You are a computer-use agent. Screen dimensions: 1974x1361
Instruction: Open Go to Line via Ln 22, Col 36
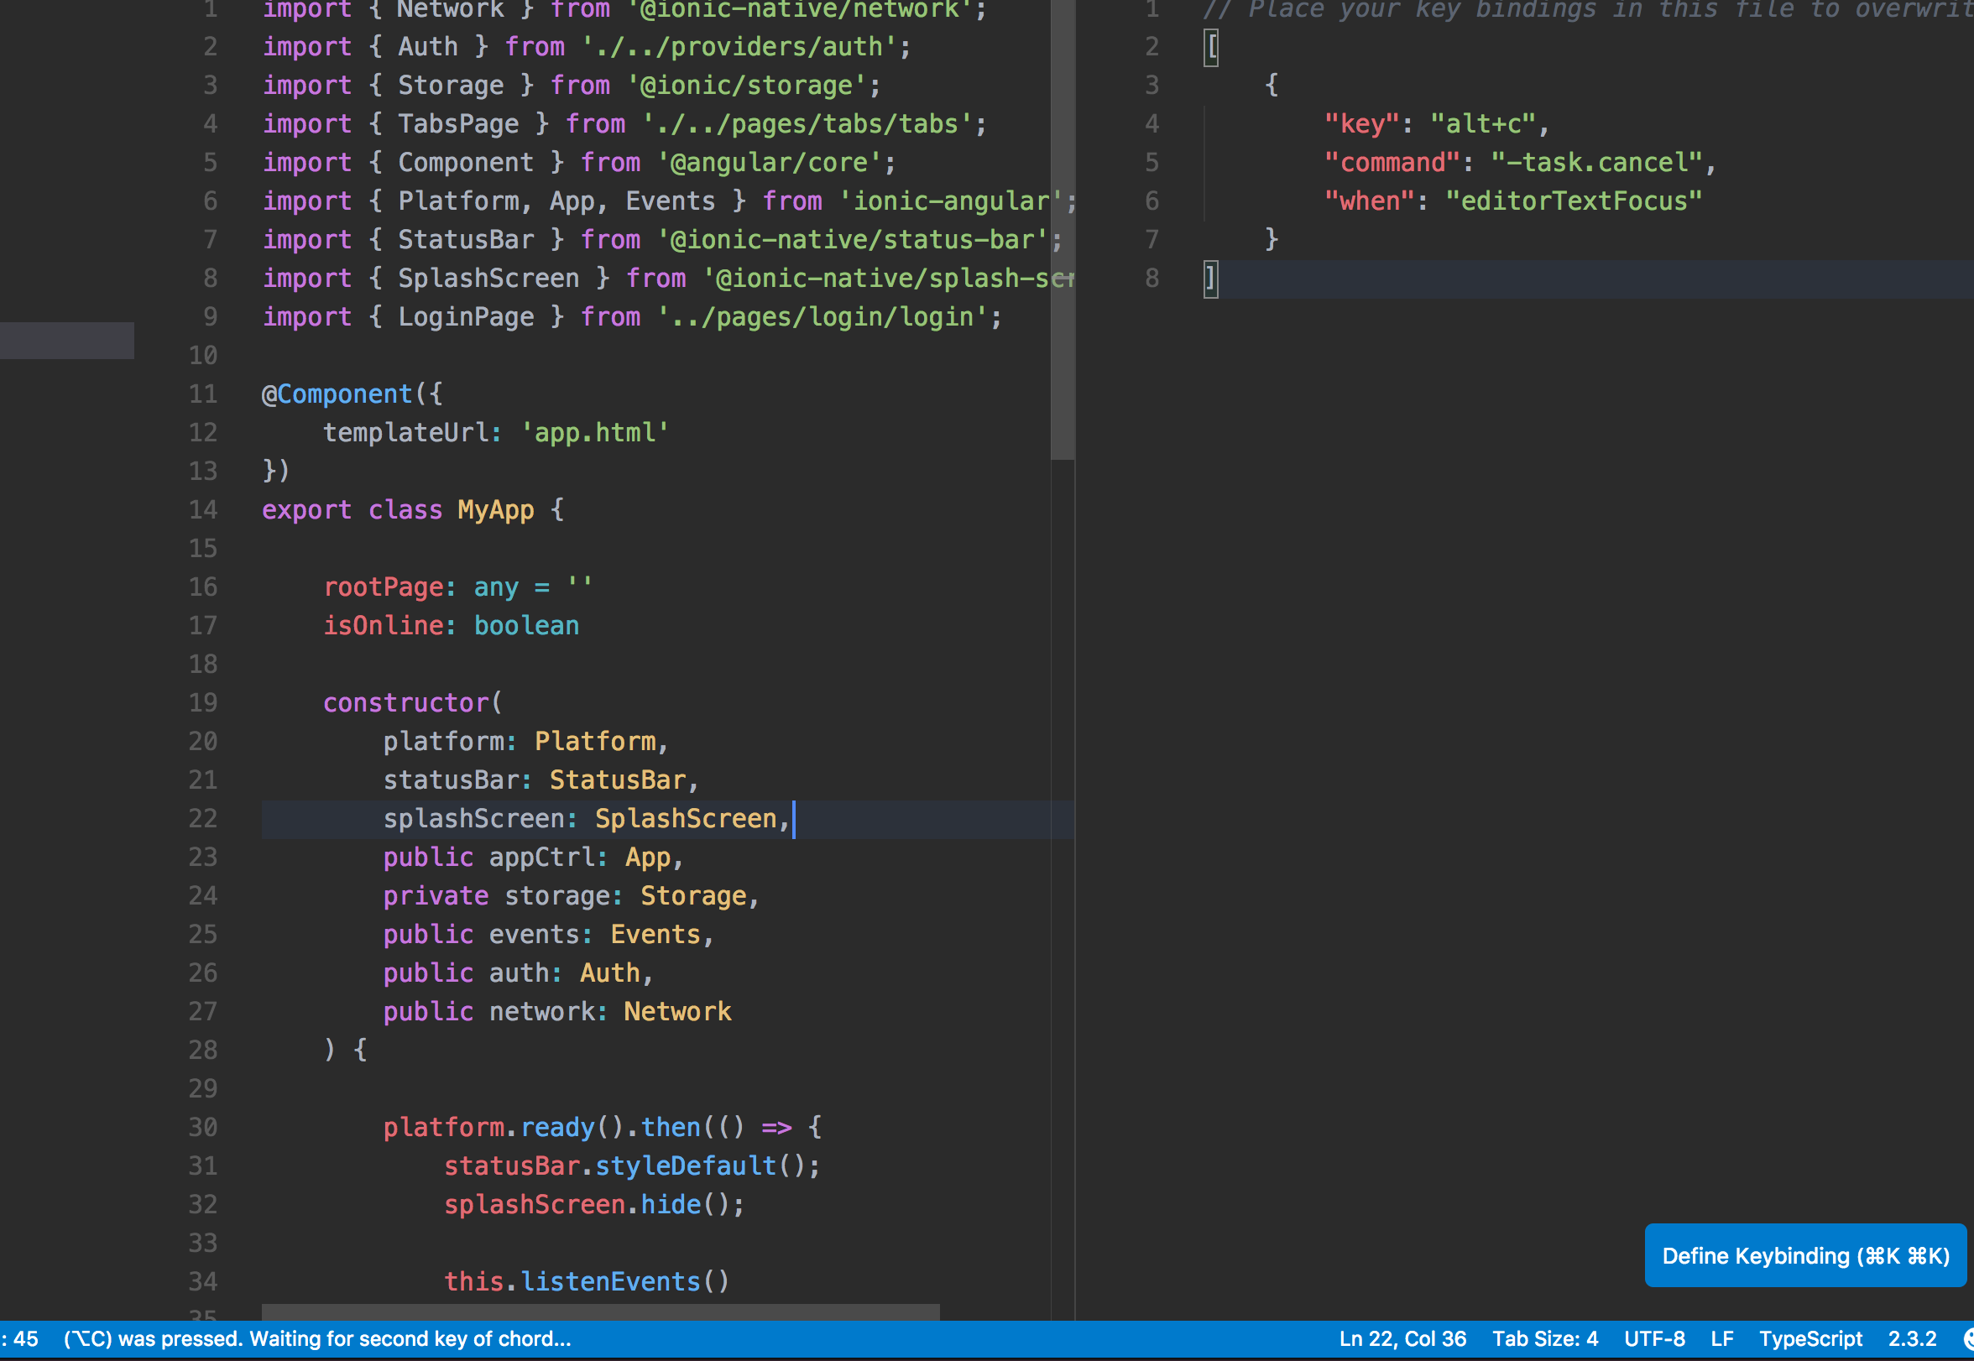1402,1339
